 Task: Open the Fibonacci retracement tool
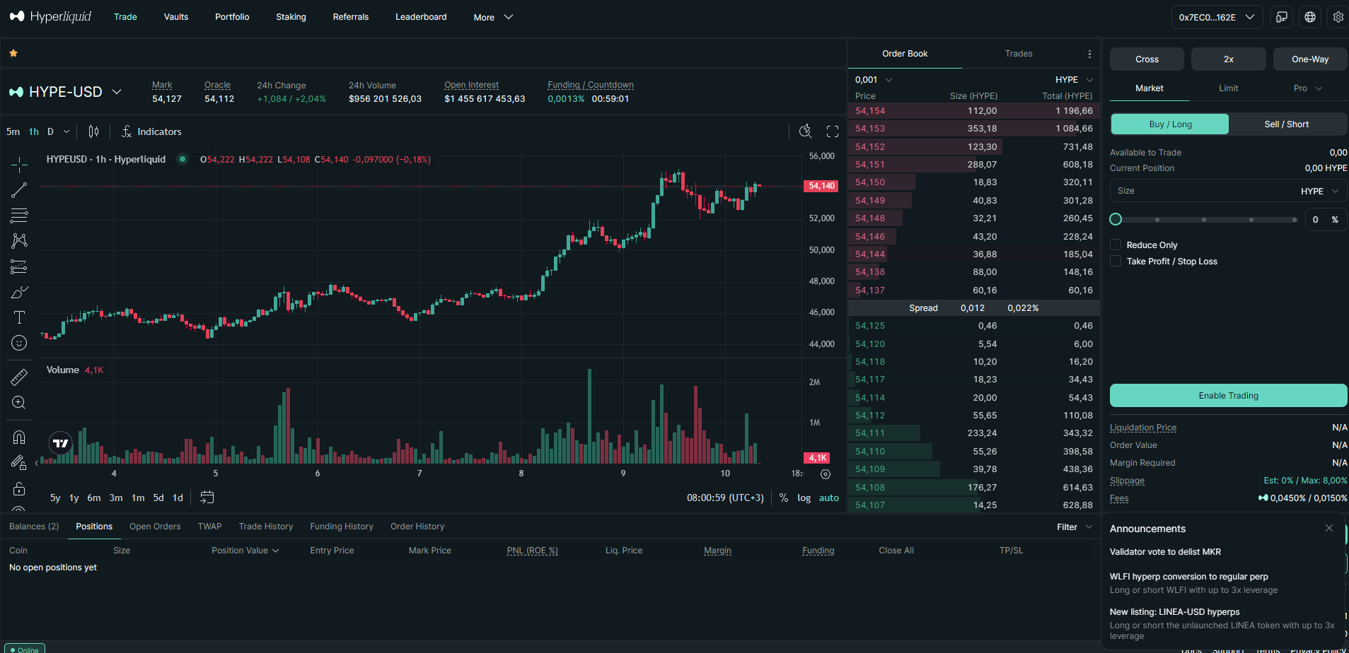pyautogui.click(x=19, y=215)
